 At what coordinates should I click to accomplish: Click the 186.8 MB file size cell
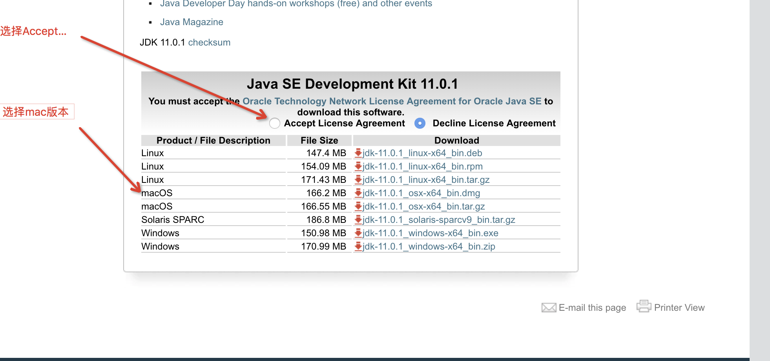click(x=319, y=220)
